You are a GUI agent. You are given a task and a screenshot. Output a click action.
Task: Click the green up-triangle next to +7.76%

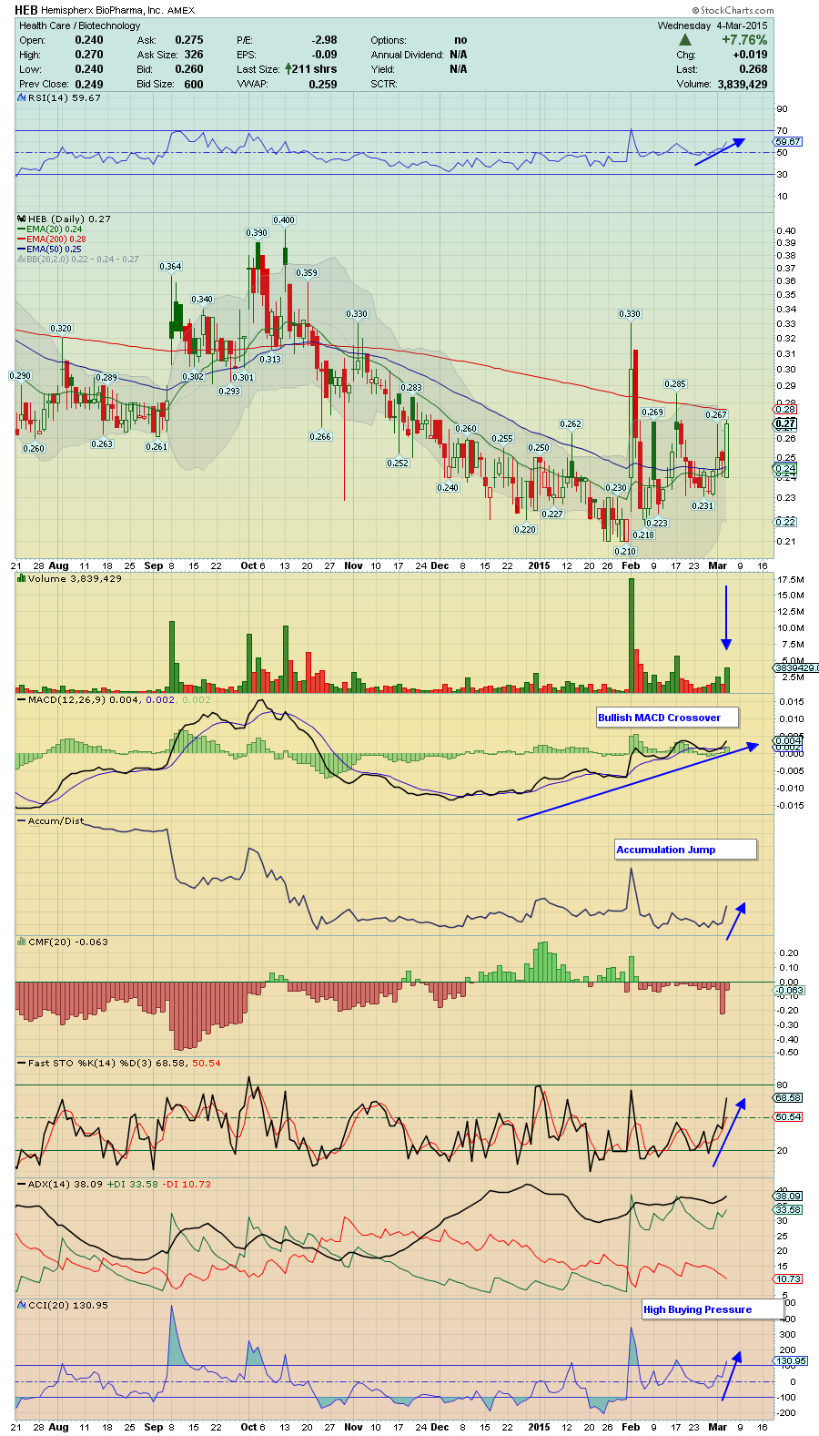point(685,40)
